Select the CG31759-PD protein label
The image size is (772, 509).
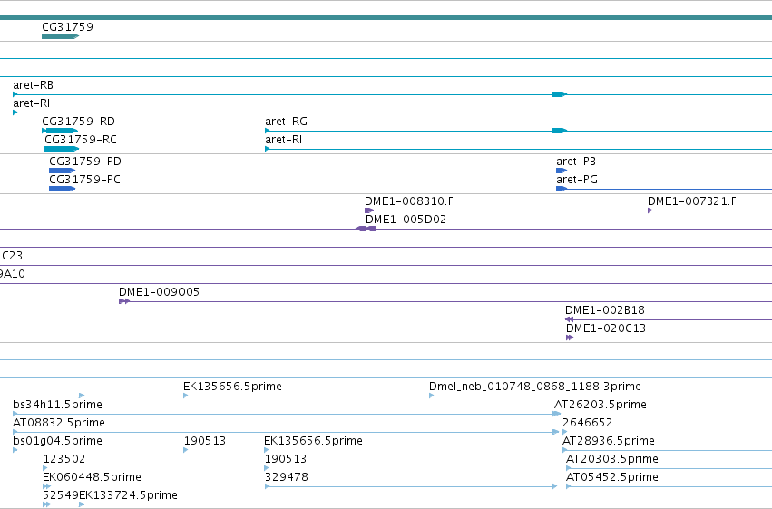click(85, 162)
